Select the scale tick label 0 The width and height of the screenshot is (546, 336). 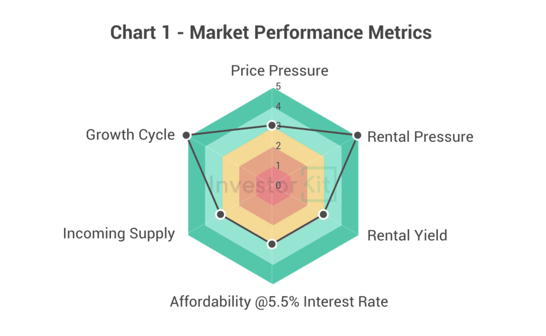(278, 185)
